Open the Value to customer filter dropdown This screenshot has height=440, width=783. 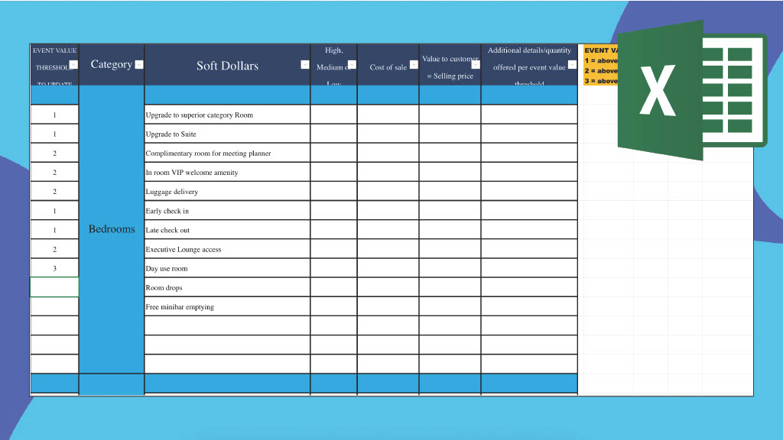[x=476, y=64]
